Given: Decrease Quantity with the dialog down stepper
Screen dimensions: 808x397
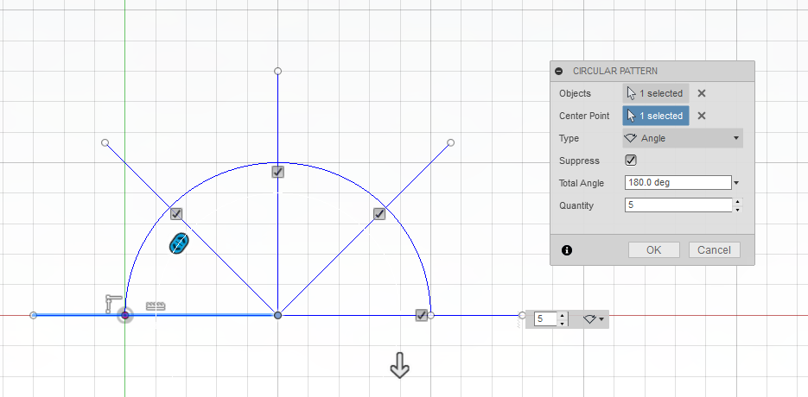Looking at the screenshot, I should [737, 209].
